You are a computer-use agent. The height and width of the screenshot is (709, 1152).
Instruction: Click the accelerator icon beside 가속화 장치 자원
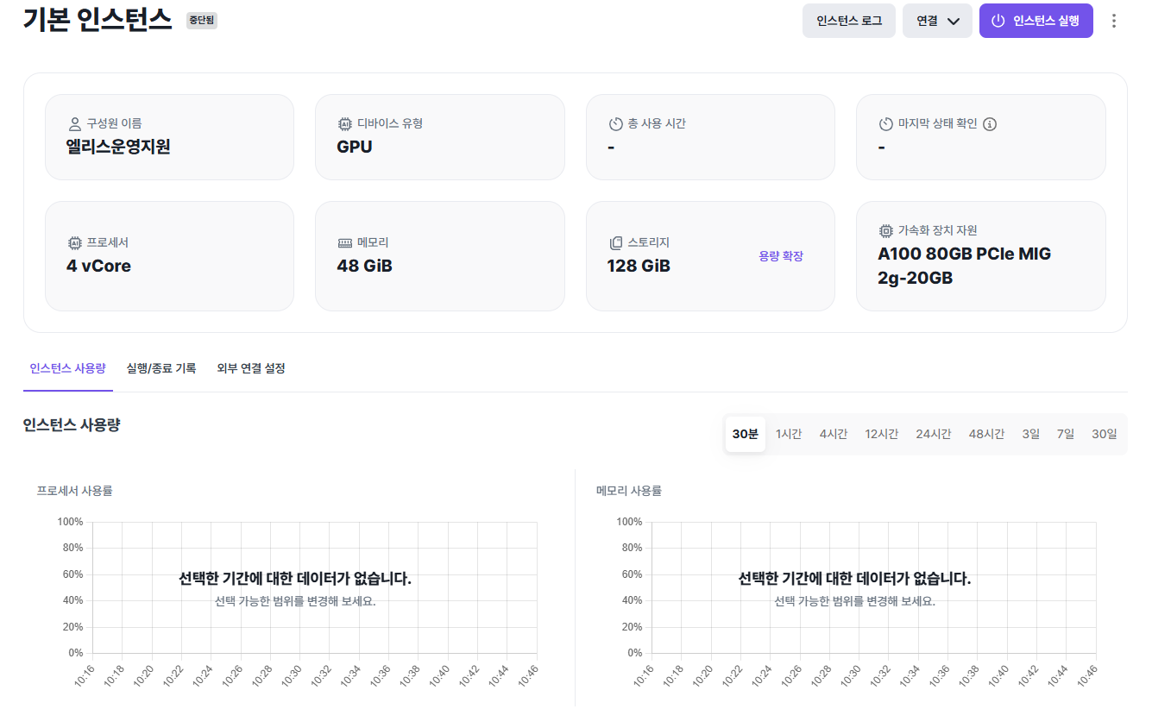[x=885, y=231]
